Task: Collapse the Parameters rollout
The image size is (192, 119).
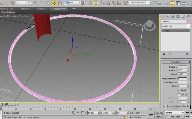Action: coord(175,62)
